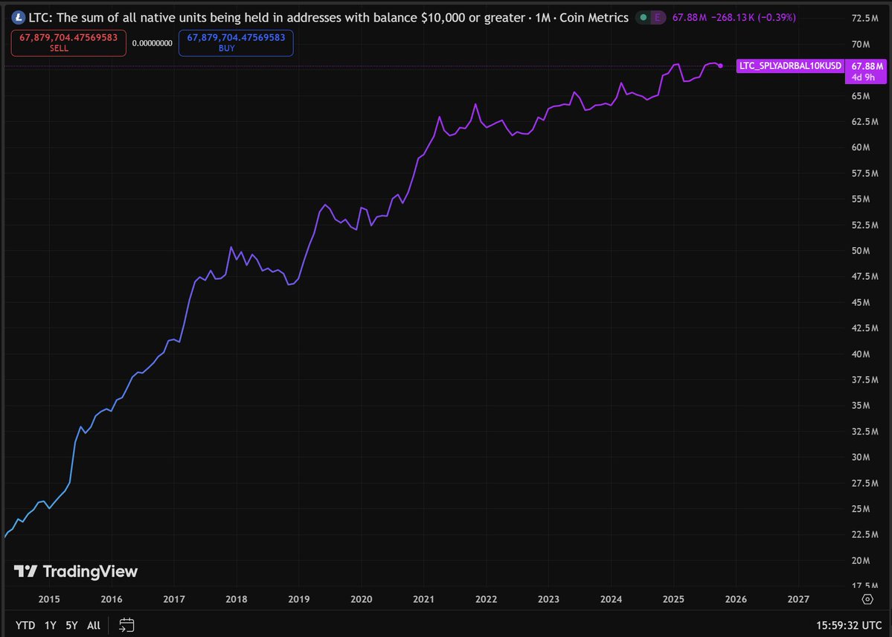Click the blue BUY button
This screenshot has width=892, height=637.
click(235, 42)
